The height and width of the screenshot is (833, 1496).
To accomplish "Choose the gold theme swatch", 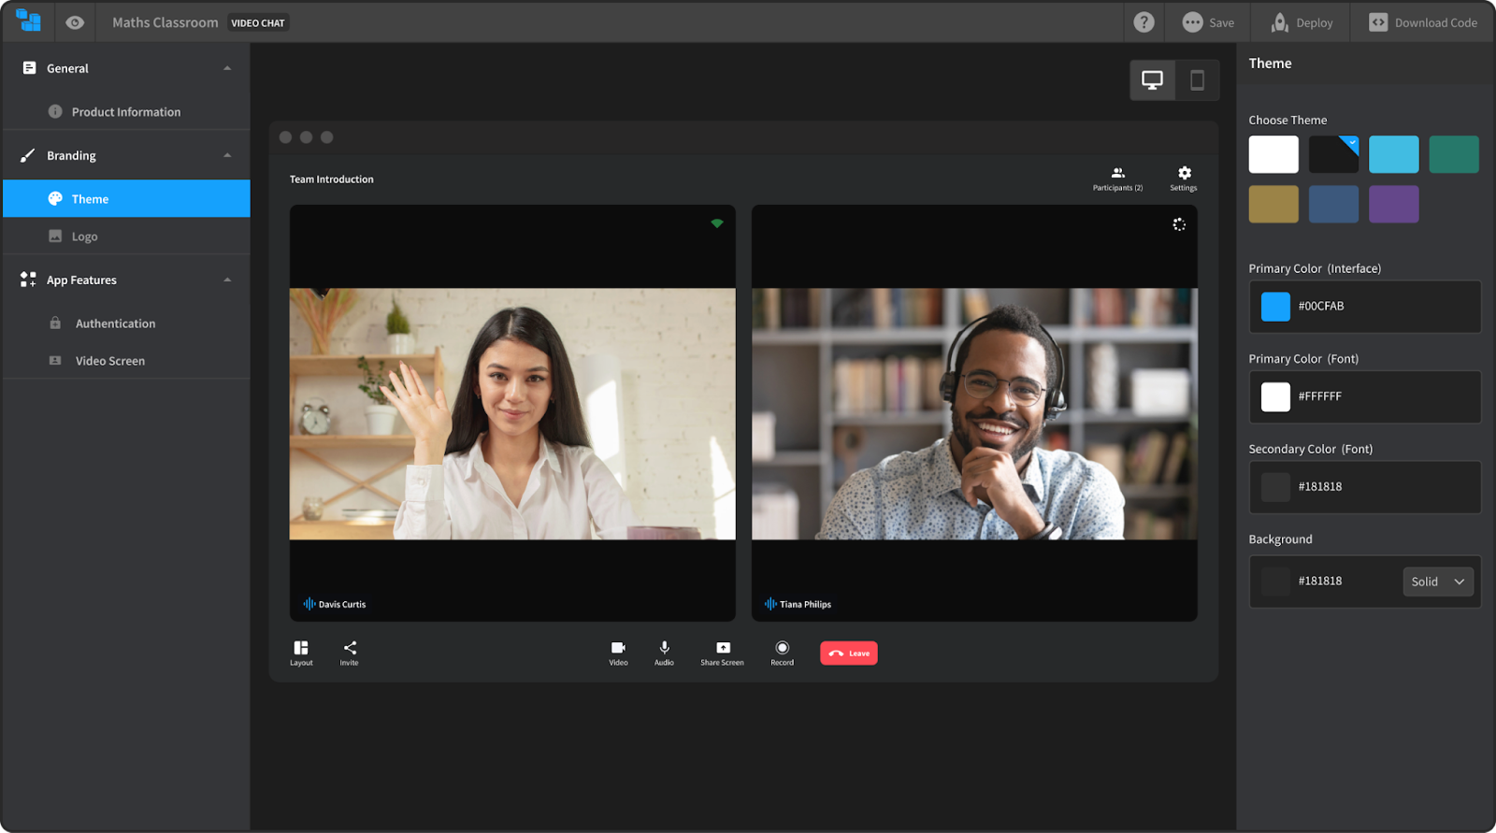I will (1273, 204).
